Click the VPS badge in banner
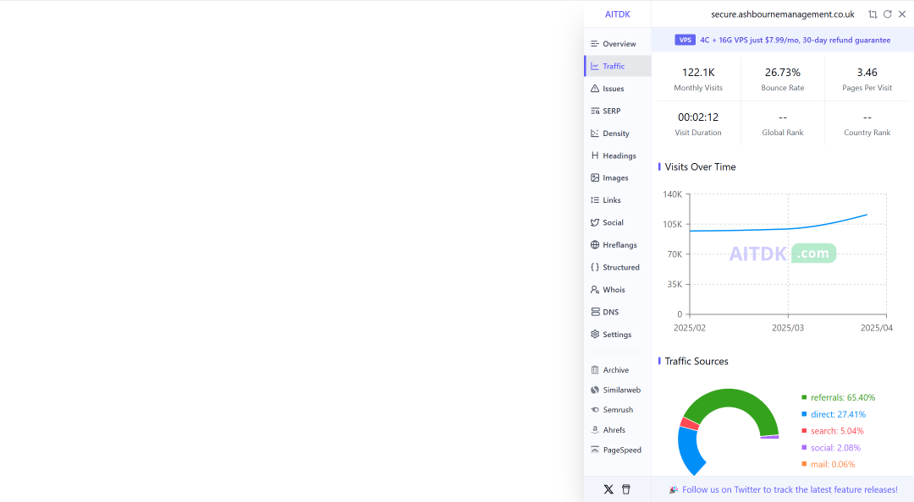914x502 pixels. click(685, 41)
